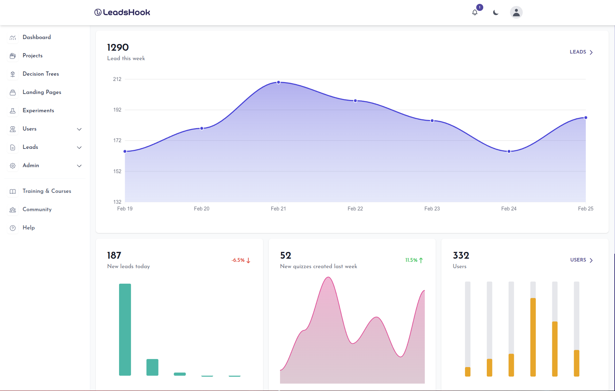The image size is (615, 391).
Task: Open the notifications bell
Action: pyautogui.click(x=475, y=12)
